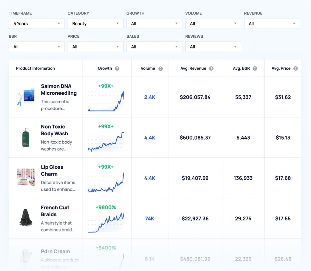Click the Avg. BSR help icon
Image resolution: width=311 pixels, height=271 pixels.
point(255,68)
